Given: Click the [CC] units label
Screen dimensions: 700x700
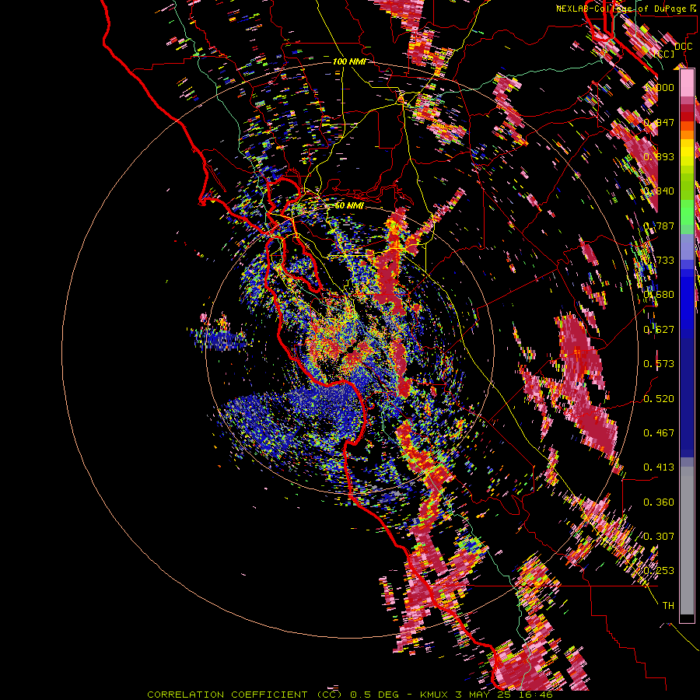Looking at the screenshot, I should coord(664,54).
